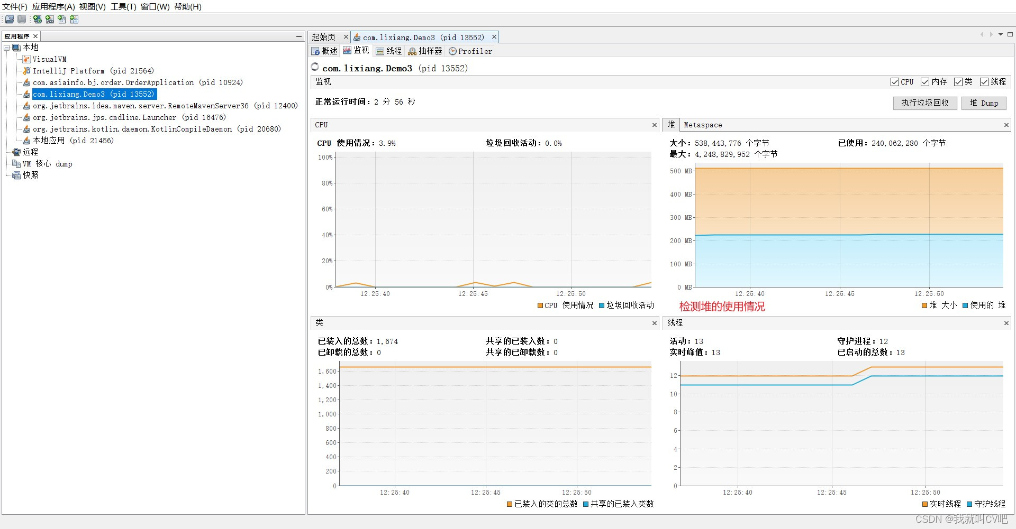The image size is (1016, 529).
Task: Click the Add JMX Connection toolbar icon
Action: tap(50, 20)
